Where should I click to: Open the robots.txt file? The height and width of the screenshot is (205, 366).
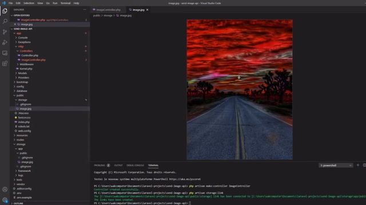click(x=23, y=126)
